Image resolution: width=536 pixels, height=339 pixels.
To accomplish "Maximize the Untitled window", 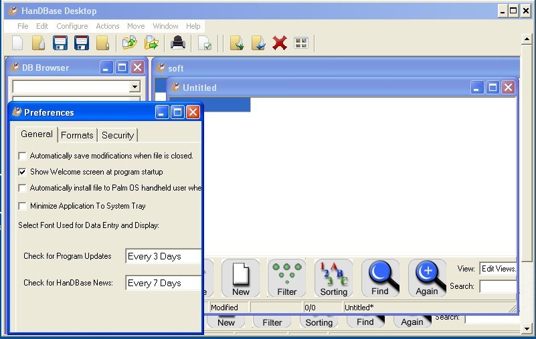I will click(493, 88).
